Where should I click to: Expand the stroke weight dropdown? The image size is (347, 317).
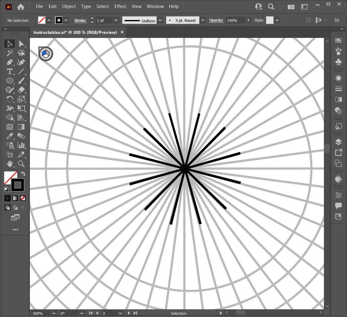[116, 20]
